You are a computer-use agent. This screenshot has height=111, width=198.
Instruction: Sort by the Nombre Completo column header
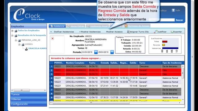(76, 63)
